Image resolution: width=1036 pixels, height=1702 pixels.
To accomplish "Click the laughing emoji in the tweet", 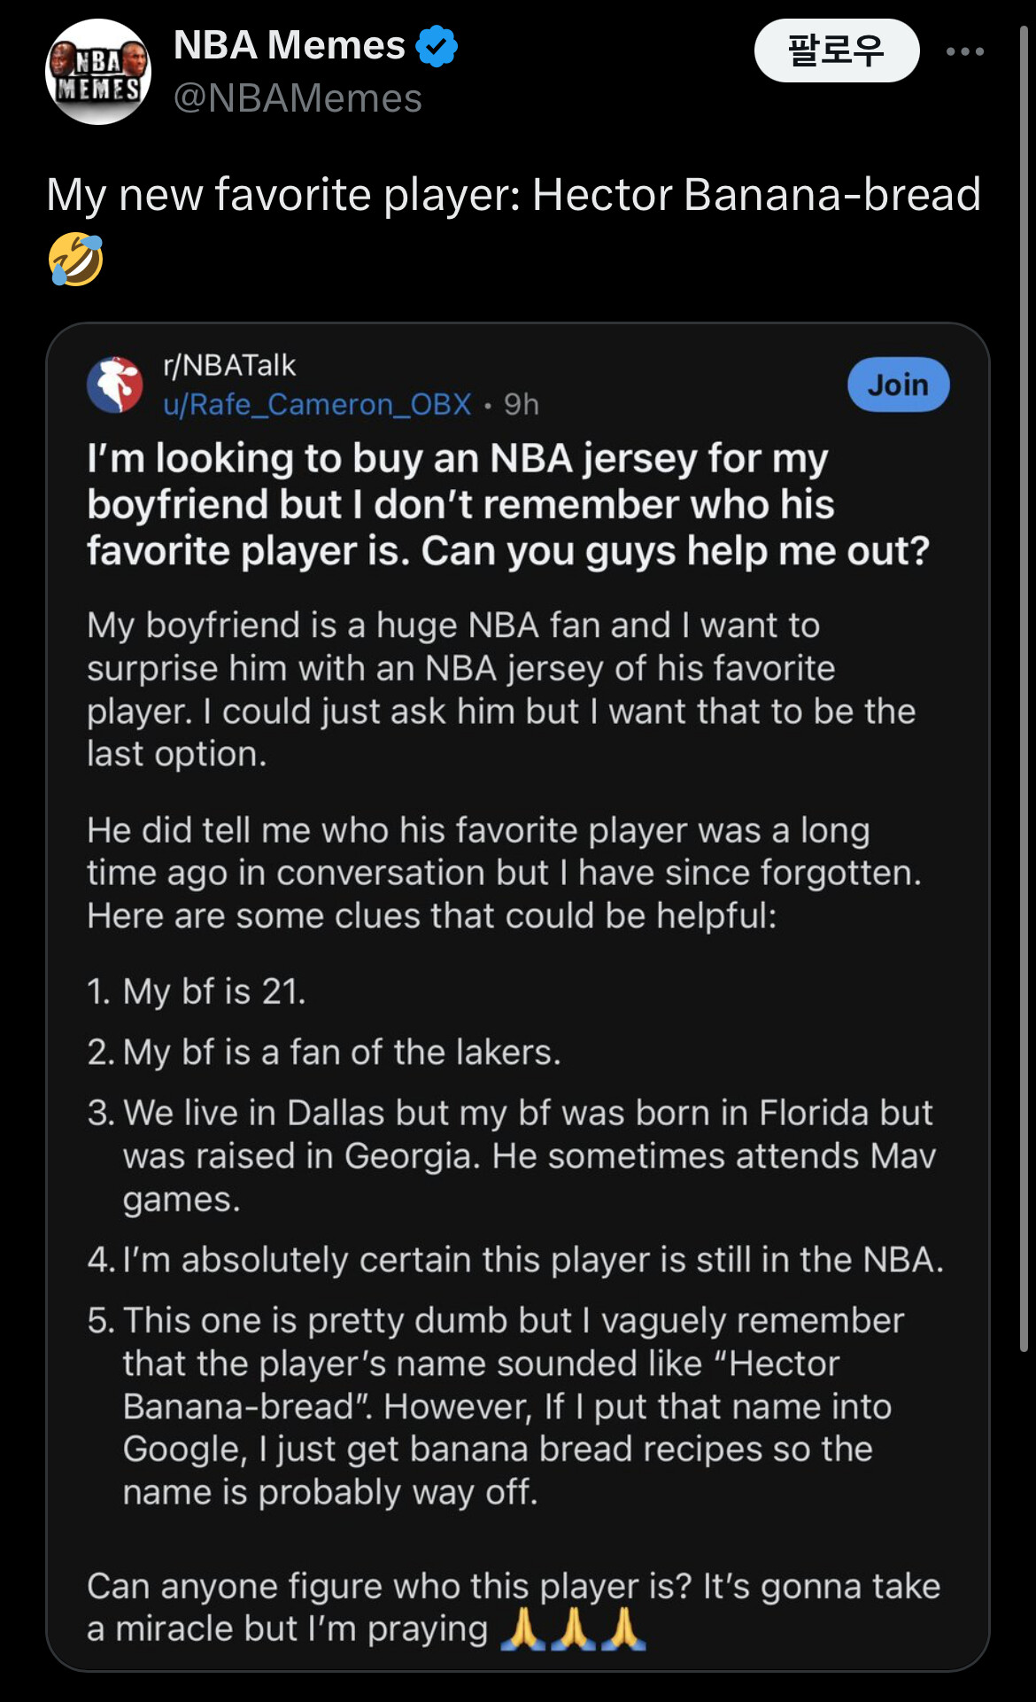I will point(76,260).
